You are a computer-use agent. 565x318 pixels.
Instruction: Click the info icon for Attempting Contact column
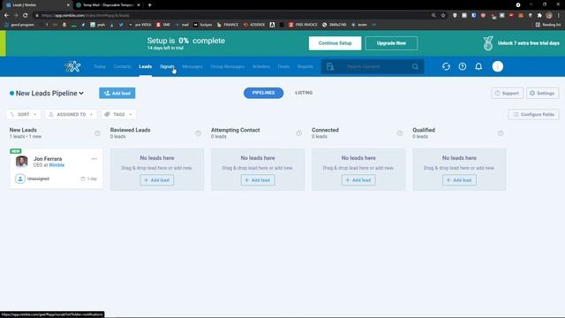(x=299, y=133)
